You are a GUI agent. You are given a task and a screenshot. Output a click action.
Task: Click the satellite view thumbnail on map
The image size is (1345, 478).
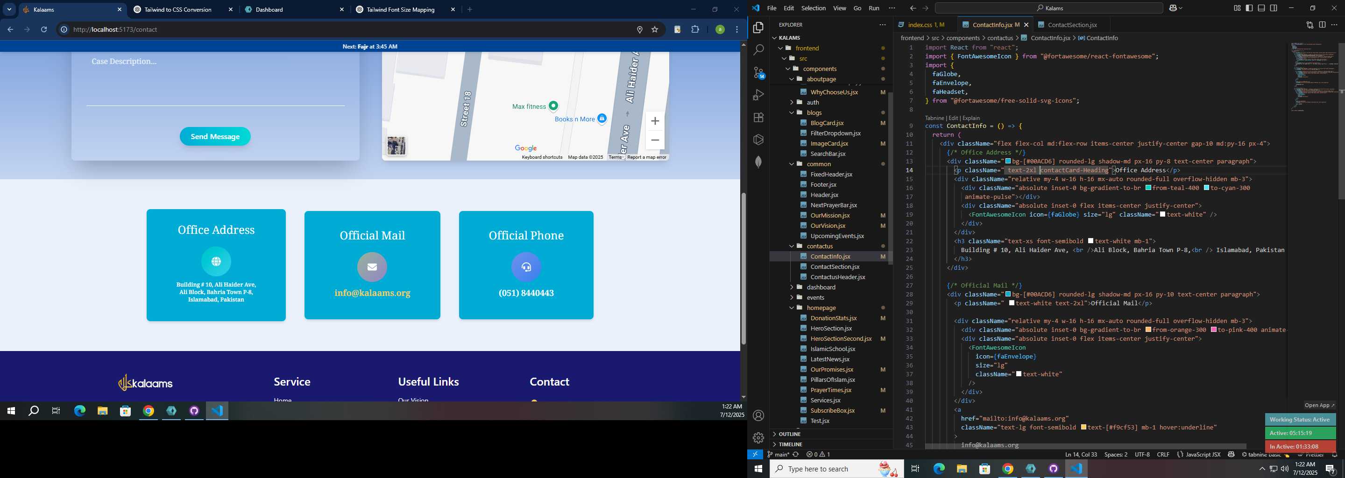click(396, 146)
